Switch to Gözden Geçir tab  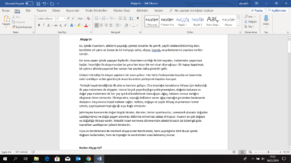click(x=121, y=11)
